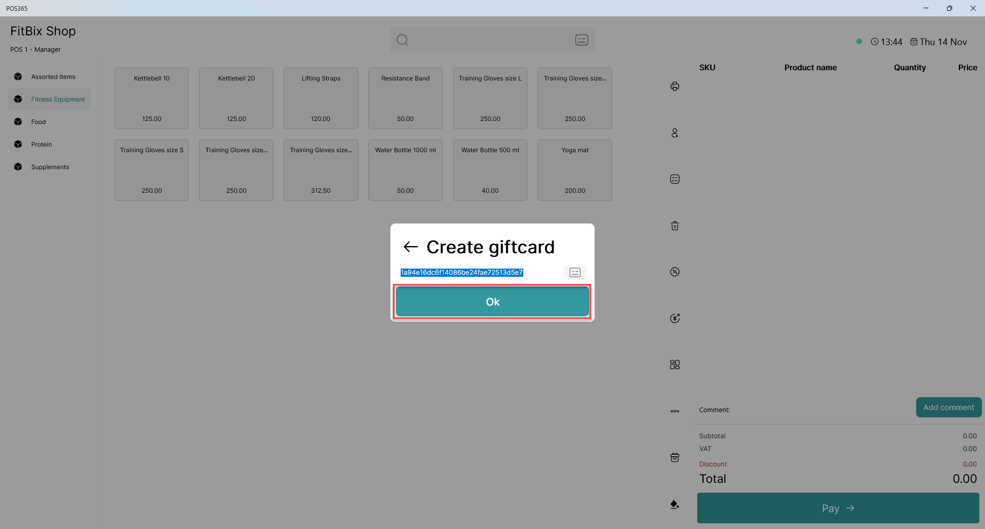Minimize the POS365 window

point(925,8)
